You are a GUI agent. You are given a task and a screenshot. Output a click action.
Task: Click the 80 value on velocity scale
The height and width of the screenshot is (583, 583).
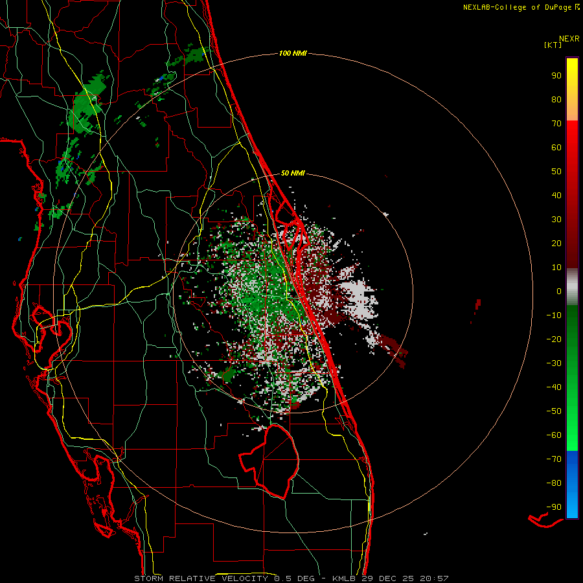(x=556, y=100)
